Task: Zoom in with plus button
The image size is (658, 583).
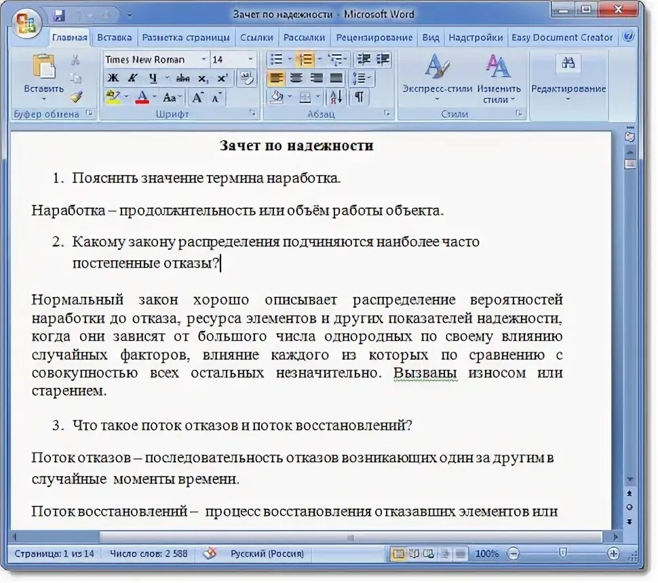Action: tap(613, 554)
